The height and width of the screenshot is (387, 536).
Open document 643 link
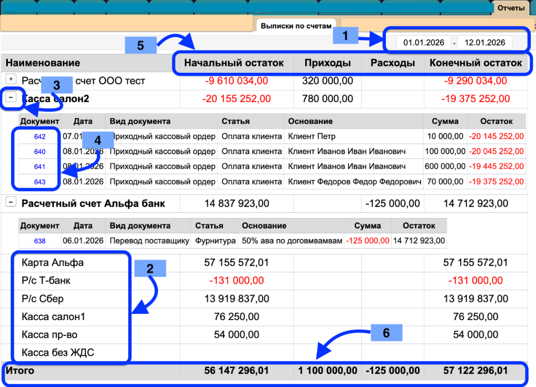[x=40, y=182]
